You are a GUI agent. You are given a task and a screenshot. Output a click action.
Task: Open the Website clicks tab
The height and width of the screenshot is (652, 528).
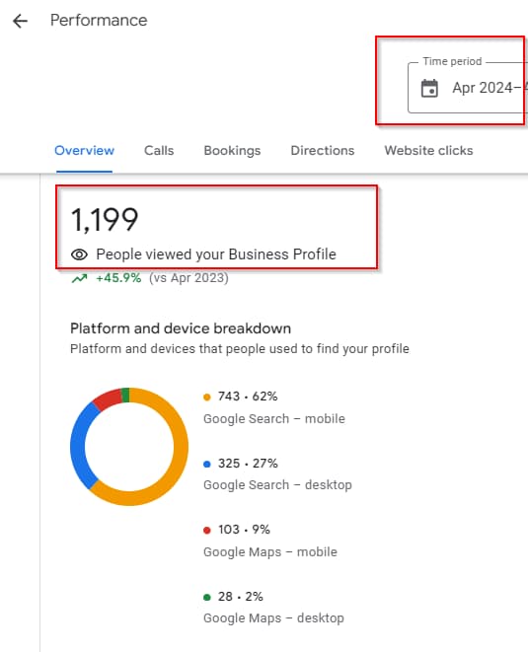coord(428,151)
